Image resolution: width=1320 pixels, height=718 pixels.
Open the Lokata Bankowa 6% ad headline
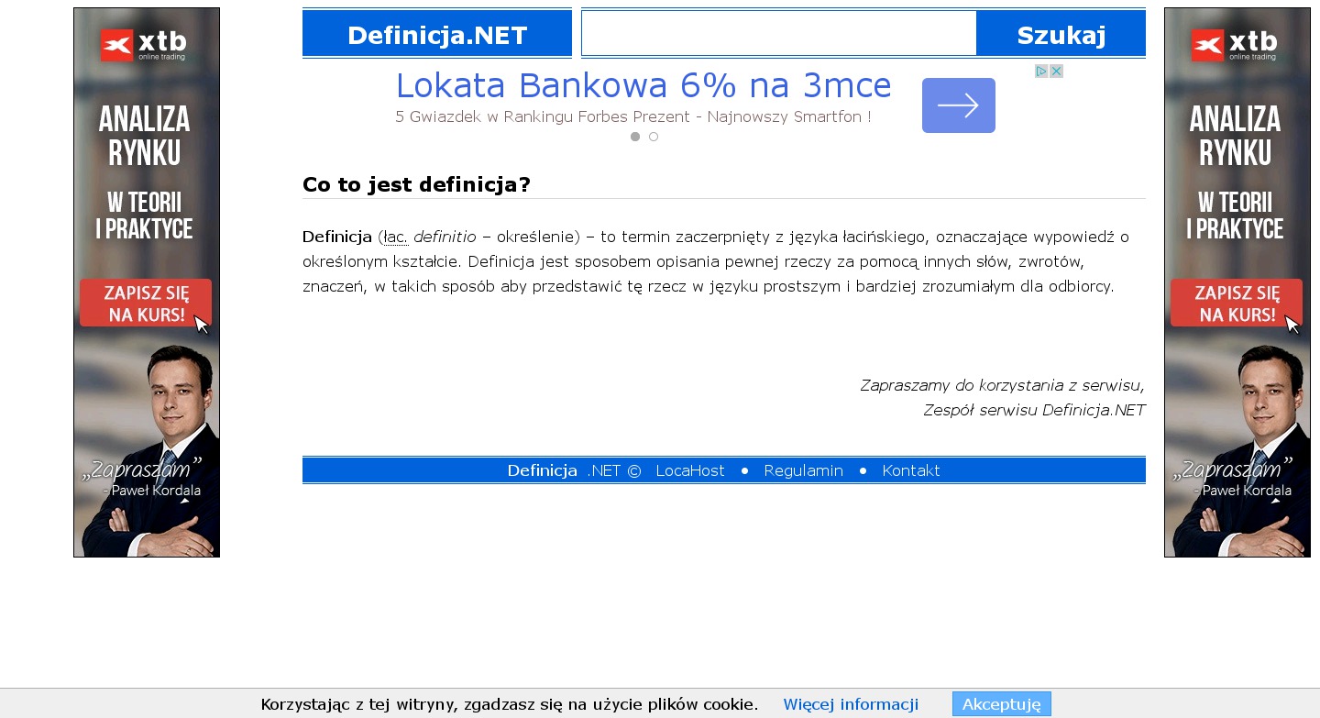(x=643, y=86)
